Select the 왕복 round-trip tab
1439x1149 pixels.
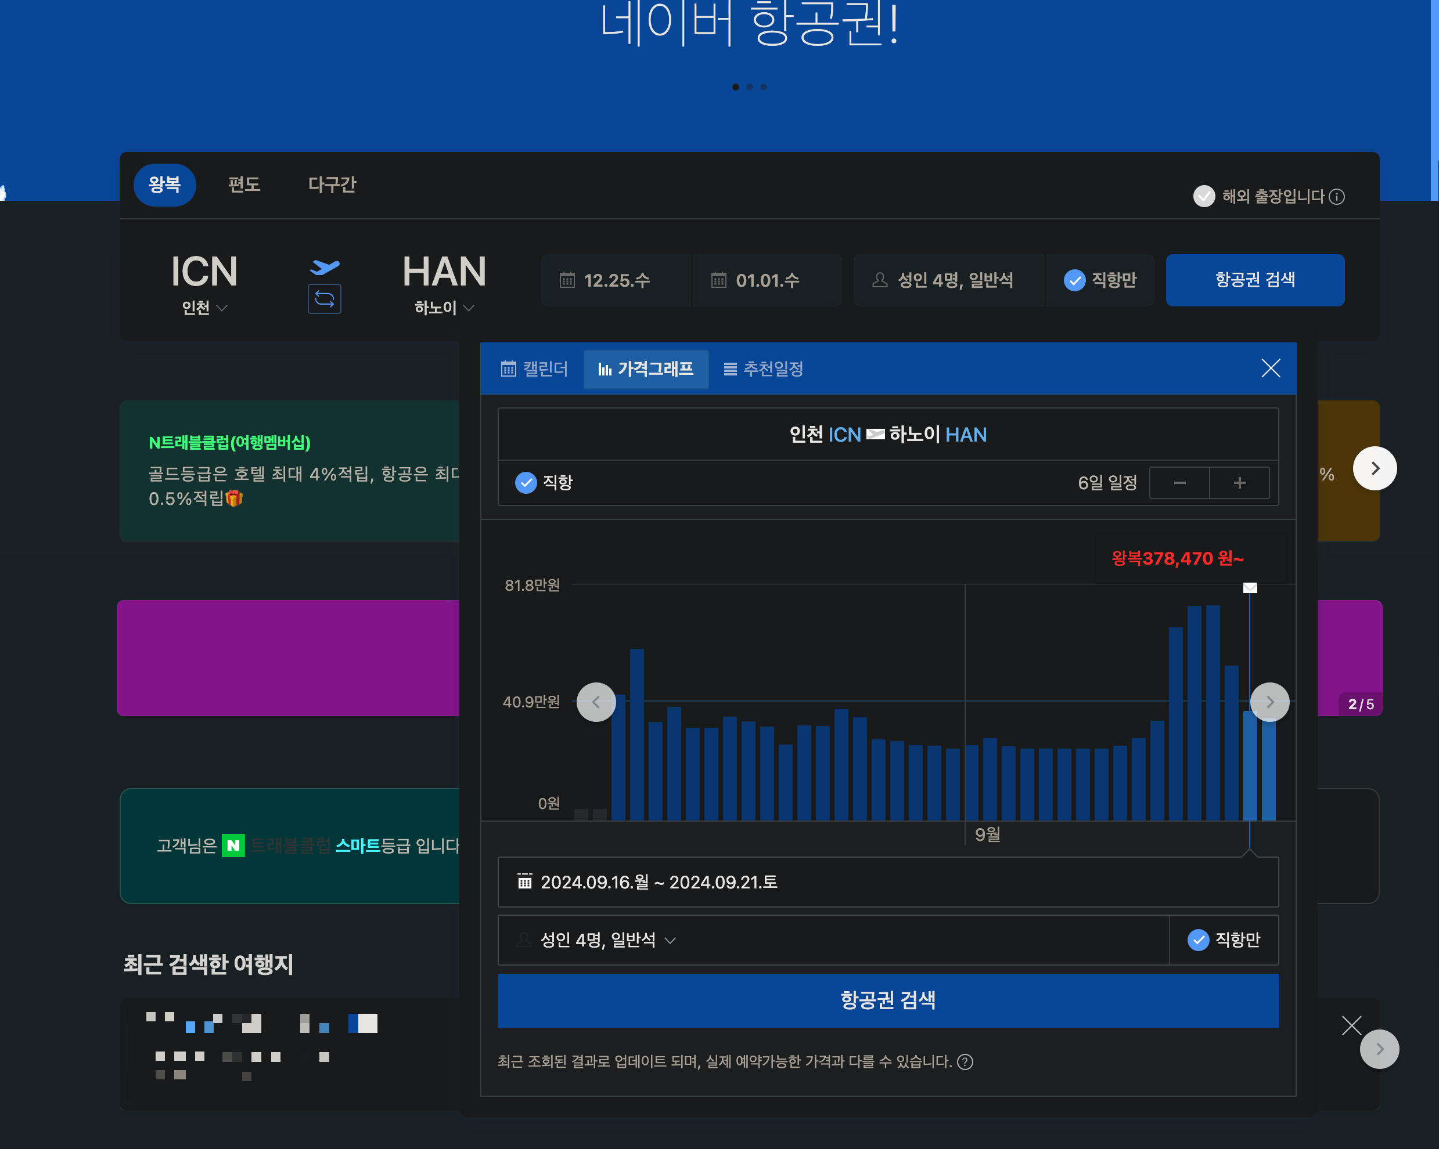point(164,185)
